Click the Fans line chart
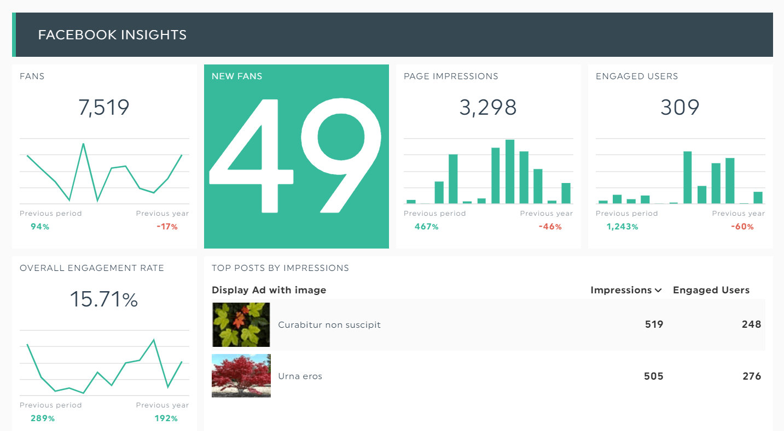This screenshot has height=431, width=784. point(104,172)
